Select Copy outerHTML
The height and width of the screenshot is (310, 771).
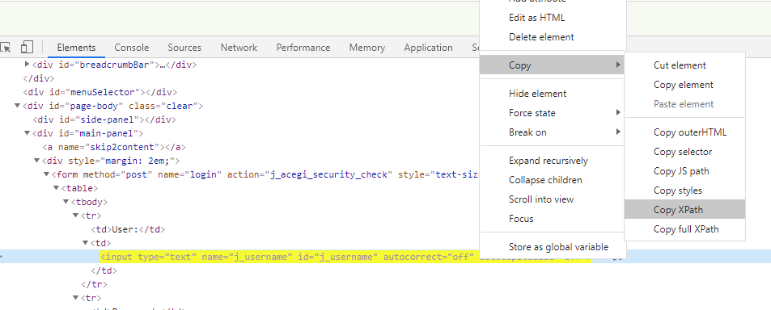point(685,132)
